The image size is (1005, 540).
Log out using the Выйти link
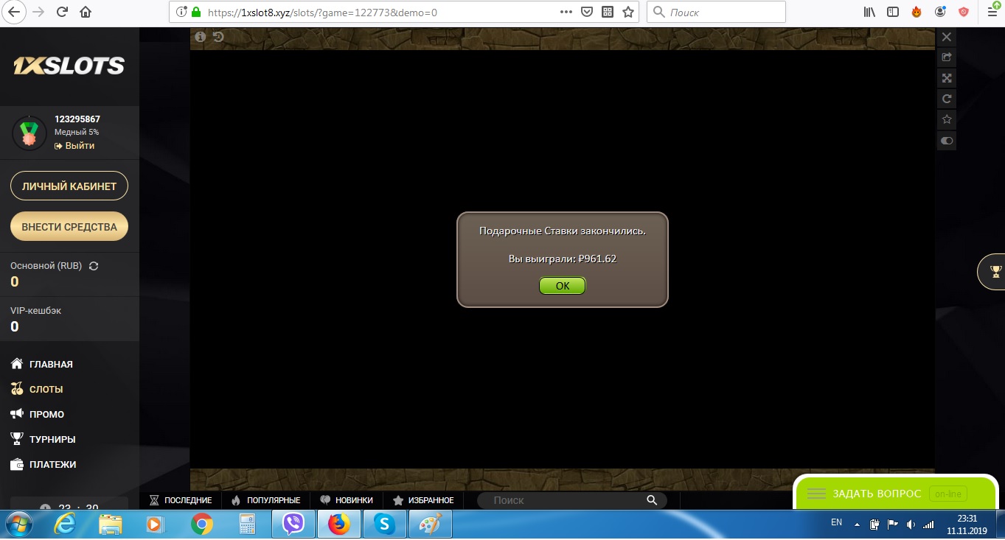point(74,146)
